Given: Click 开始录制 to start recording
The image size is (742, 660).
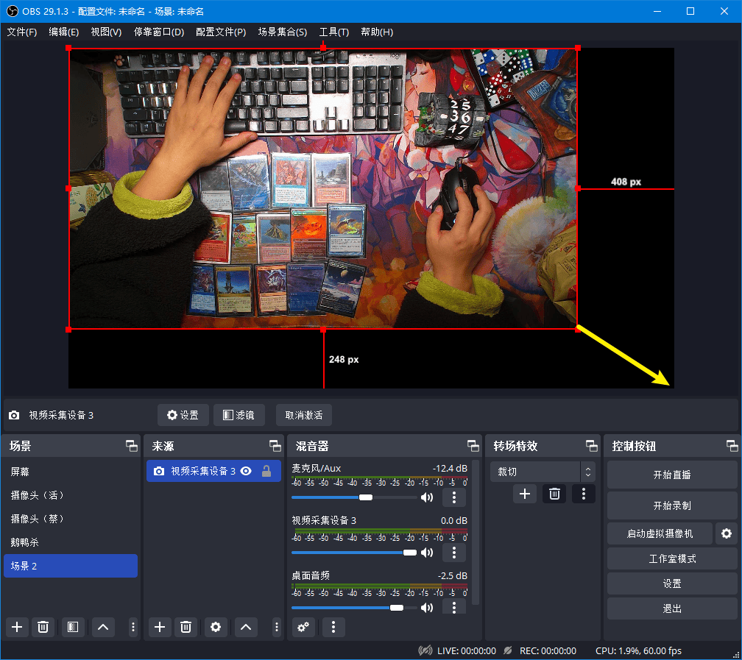Looking at the screenshot, I should point(672,505).
